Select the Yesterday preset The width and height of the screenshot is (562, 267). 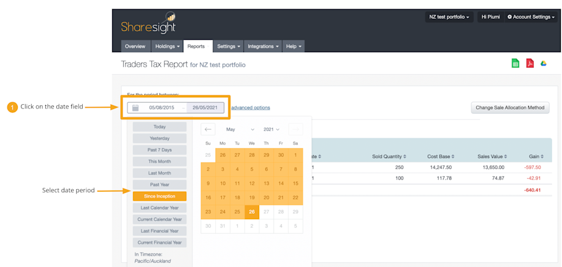coord(159,138)
